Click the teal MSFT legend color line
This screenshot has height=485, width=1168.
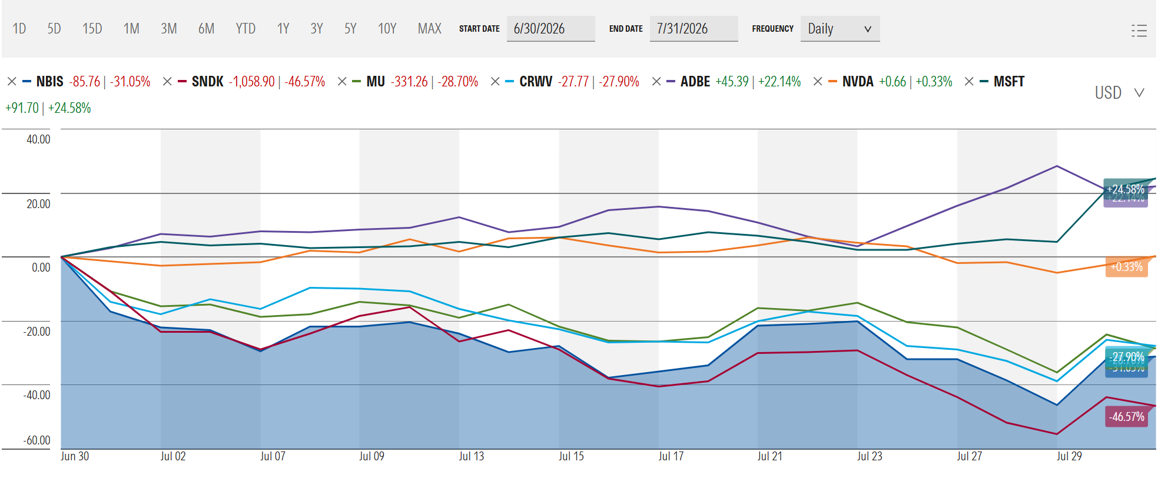click(x=984, y=82)
